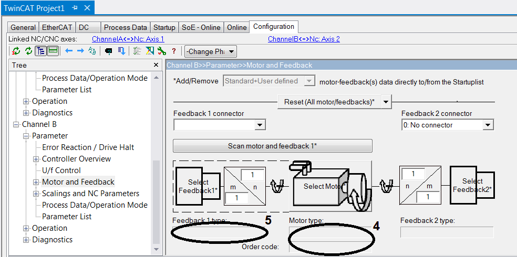Open the arrow beside the Reset button
The width and height of the screenshot is (517, 257).
pyautogui.click(x=386, y=102)
